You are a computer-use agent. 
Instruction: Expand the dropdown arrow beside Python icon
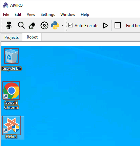coord(62,25)
